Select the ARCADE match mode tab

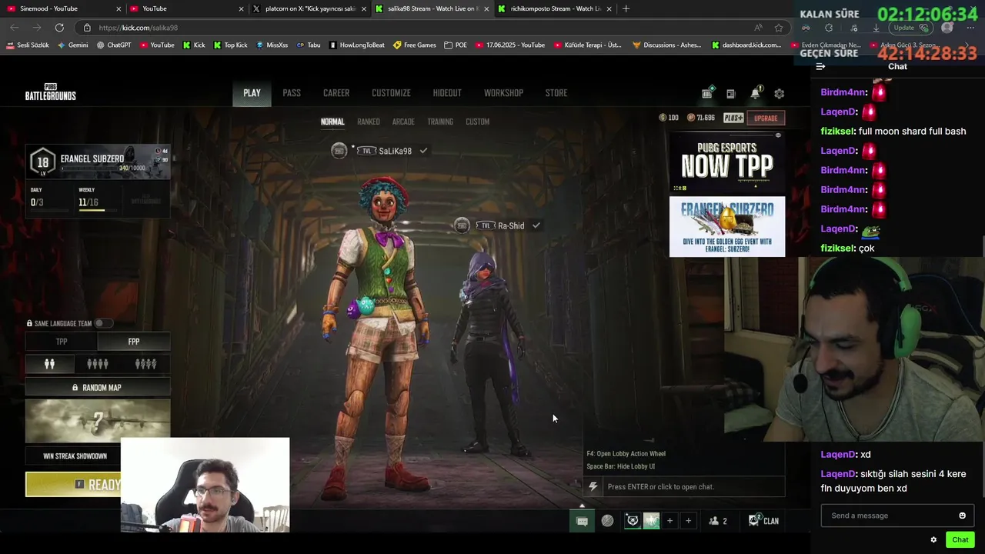pos(403,122)
